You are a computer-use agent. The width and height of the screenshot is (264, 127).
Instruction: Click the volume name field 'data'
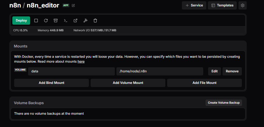point(71,71)
